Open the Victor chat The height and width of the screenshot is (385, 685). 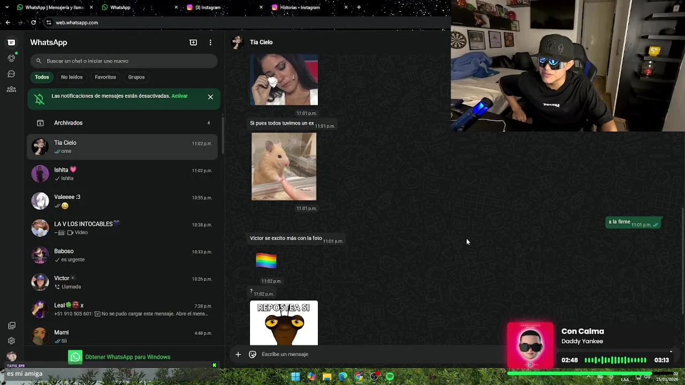tap(124, 282)
